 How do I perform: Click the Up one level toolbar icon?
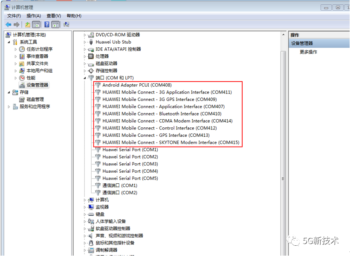28,24
